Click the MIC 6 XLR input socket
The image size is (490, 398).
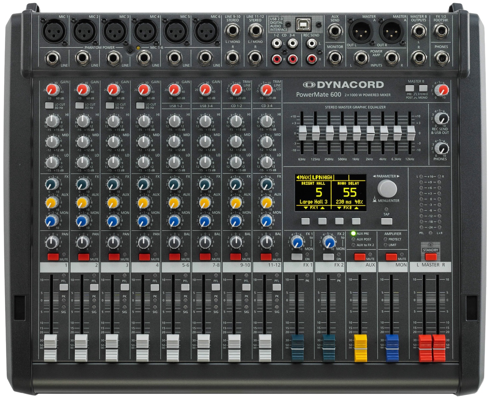207,31
